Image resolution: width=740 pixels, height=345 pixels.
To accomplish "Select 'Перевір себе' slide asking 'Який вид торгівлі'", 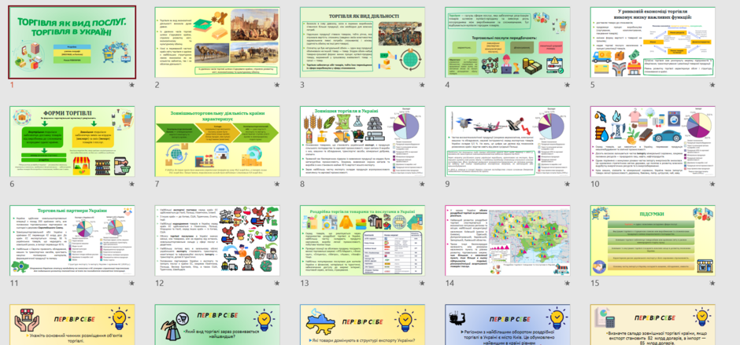I will click(x=217, y=325).
